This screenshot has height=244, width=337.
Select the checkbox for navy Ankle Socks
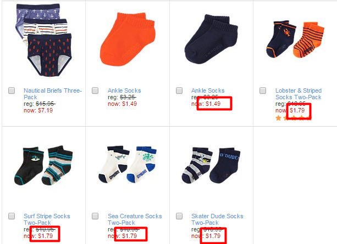179,90
